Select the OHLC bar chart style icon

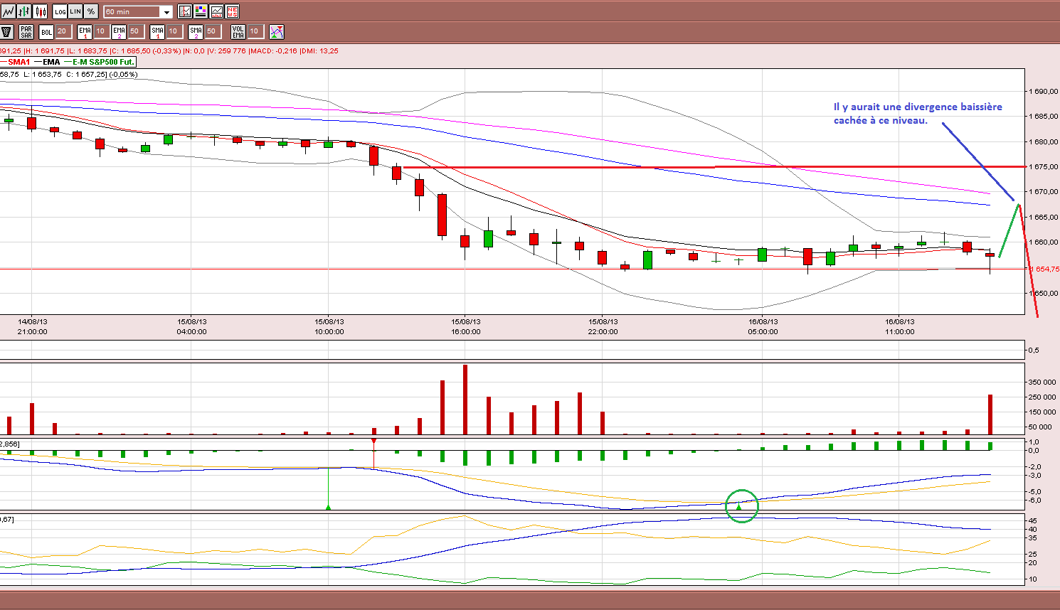[24, 11]
